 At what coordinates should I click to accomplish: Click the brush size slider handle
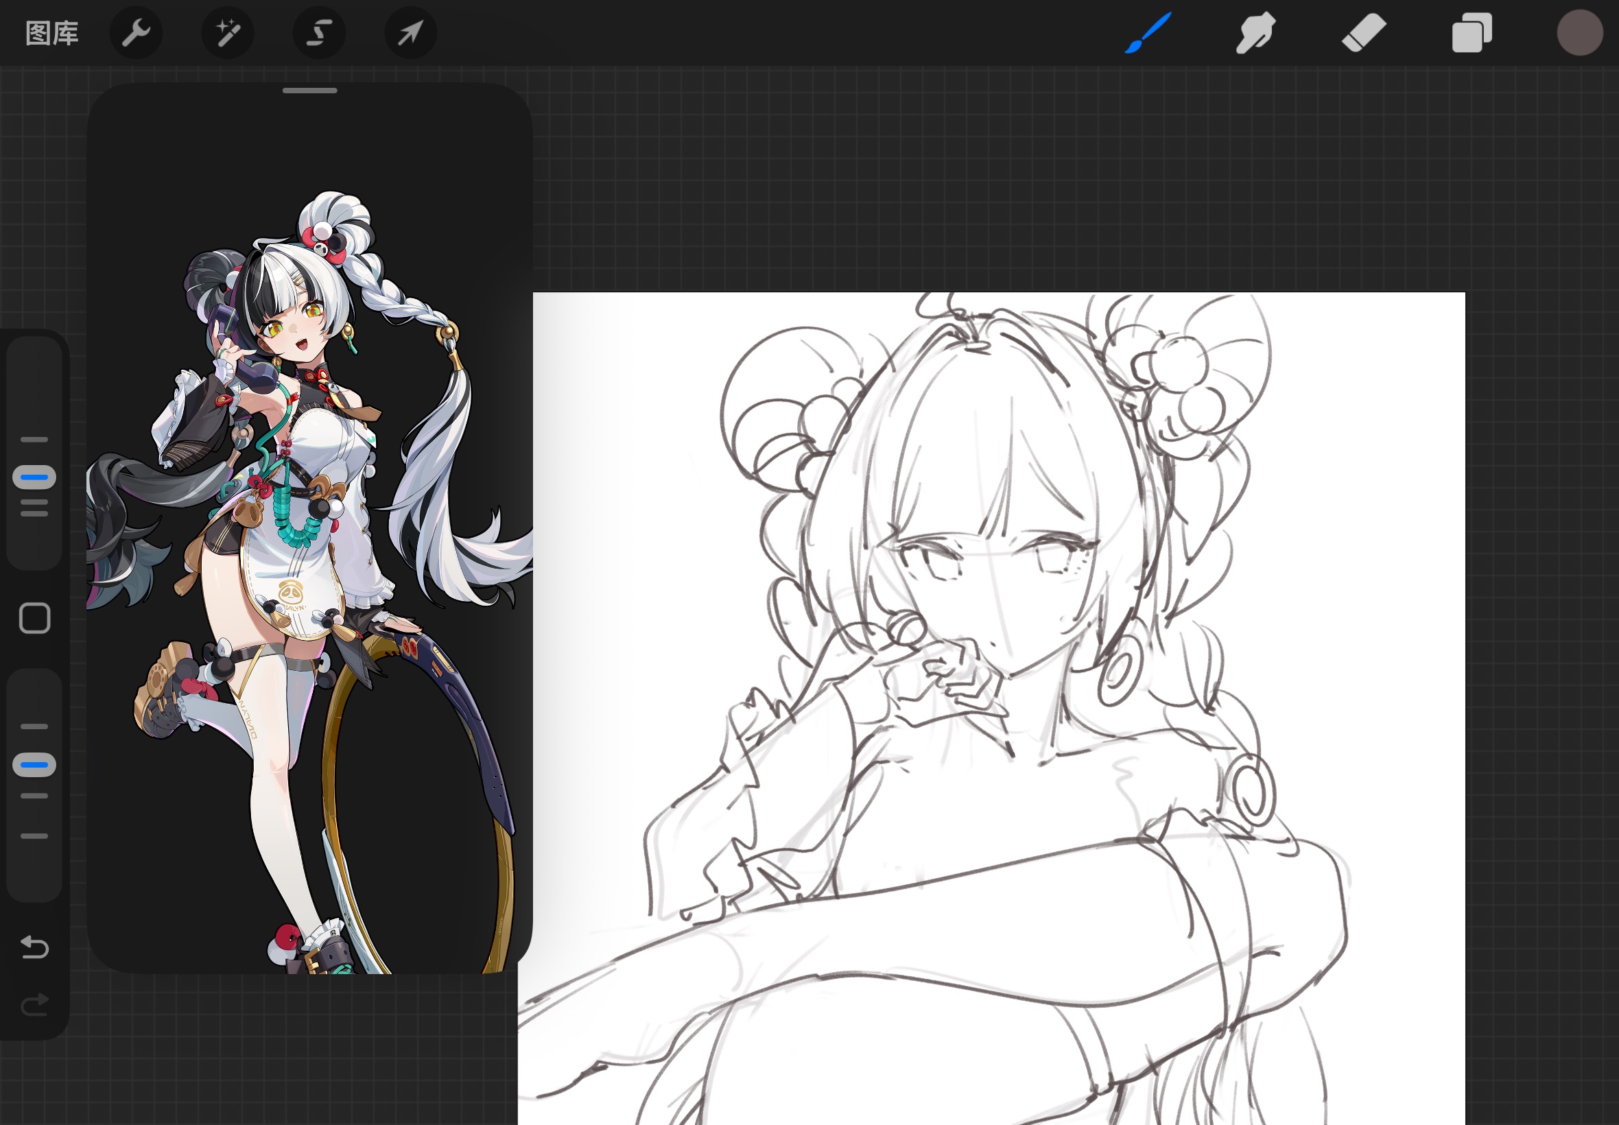coord(34,477)
